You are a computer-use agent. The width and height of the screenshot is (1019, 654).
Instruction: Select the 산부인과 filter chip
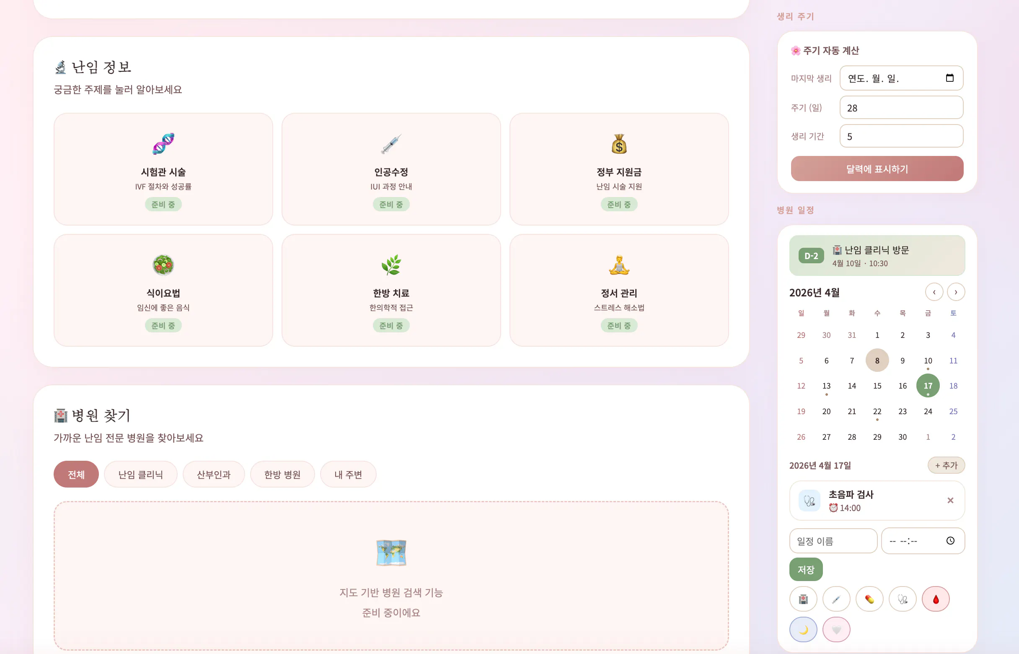213,474
